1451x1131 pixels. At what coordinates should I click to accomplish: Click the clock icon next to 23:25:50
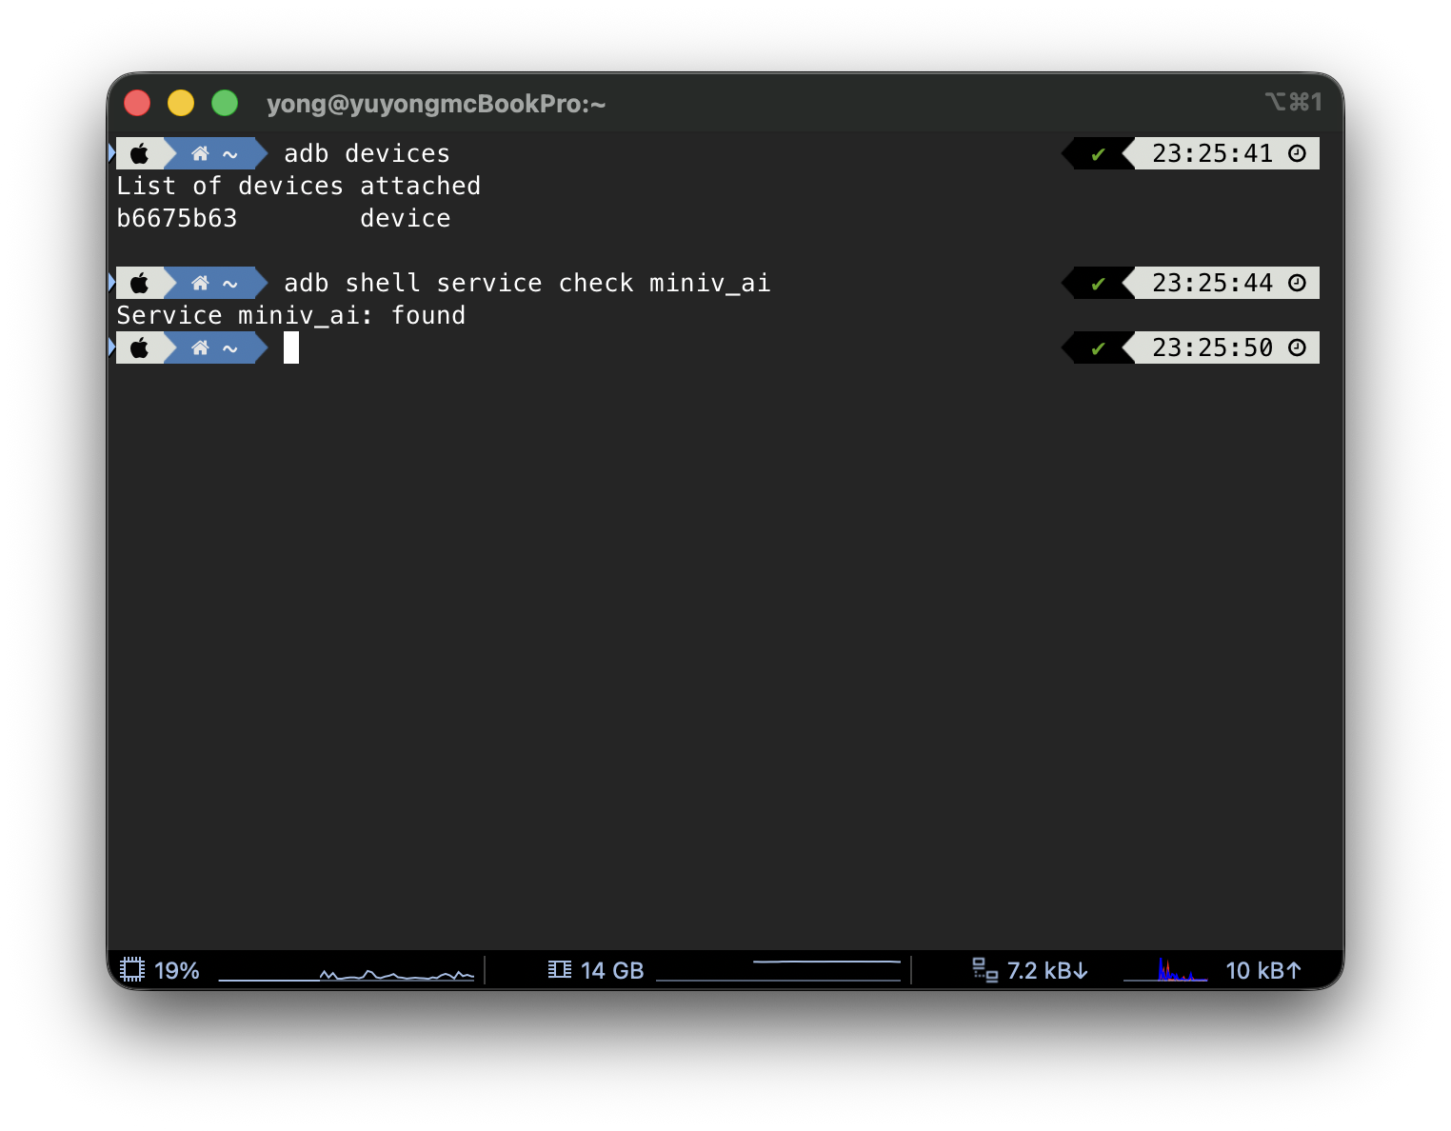tap(1297, 347)
